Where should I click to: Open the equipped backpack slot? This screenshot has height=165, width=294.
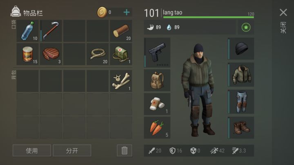[157, 80]
